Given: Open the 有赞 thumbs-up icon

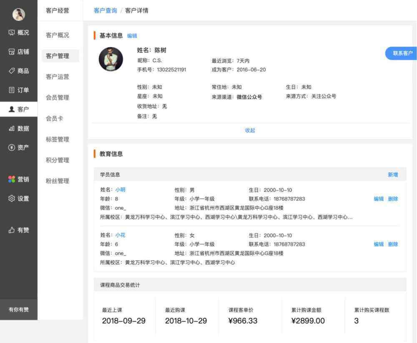Looking at the screenshot, I should click(11, 230).
